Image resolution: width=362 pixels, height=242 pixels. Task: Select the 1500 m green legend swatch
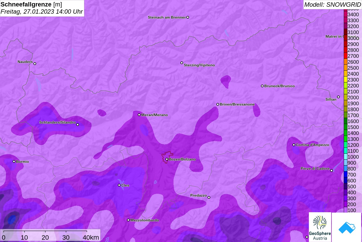click(345, 127)
